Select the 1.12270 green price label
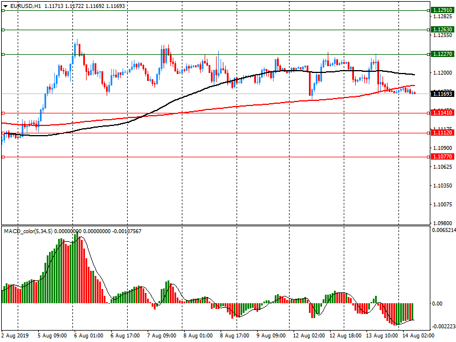456x342 pixels. pyautogui.click(x=442, y=54)
